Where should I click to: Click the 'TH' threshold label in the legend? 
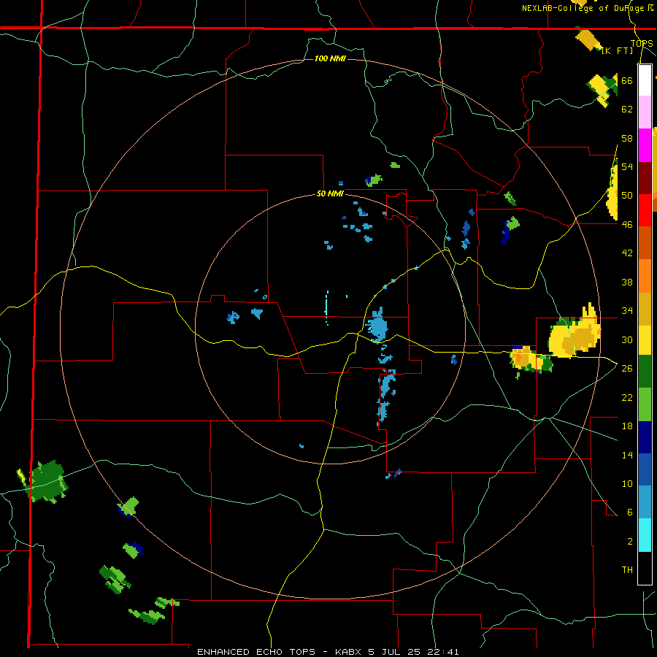point(627,570)
